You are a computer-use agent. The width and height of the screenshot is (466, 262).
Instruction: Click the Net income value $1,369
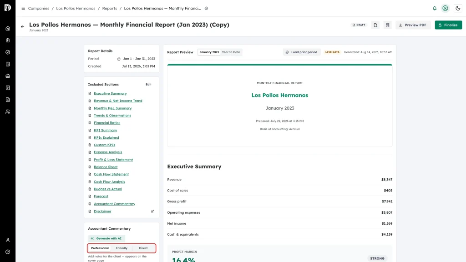coord(387,223)
